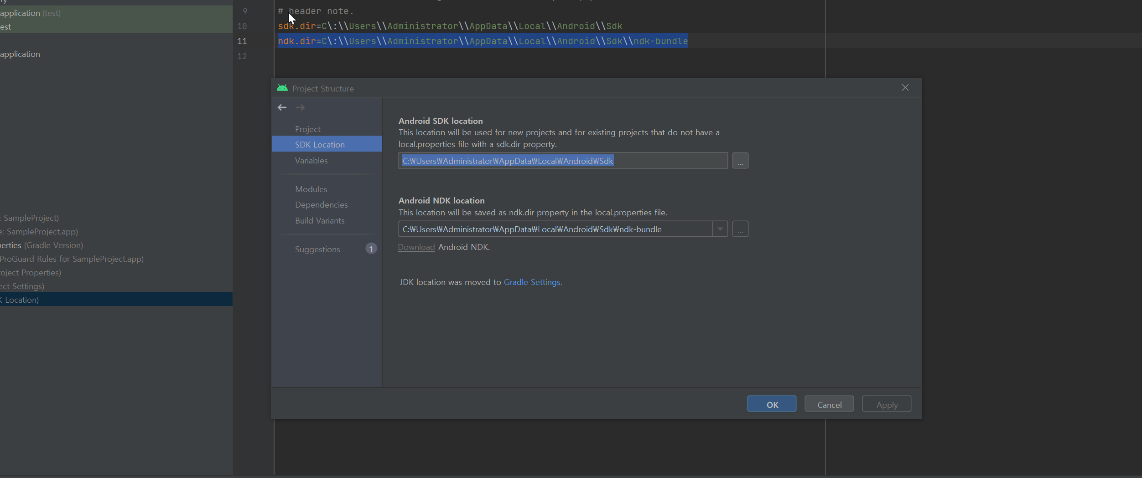Select the 'ect Settings)' tree row
Image resolution: width=1142 pixels, height=478 pixels.
coord(116,286)
